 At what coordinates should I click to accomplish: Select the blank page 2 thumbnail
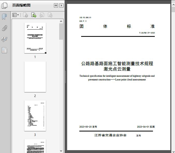pyautogui.click(x=35, y=77)
